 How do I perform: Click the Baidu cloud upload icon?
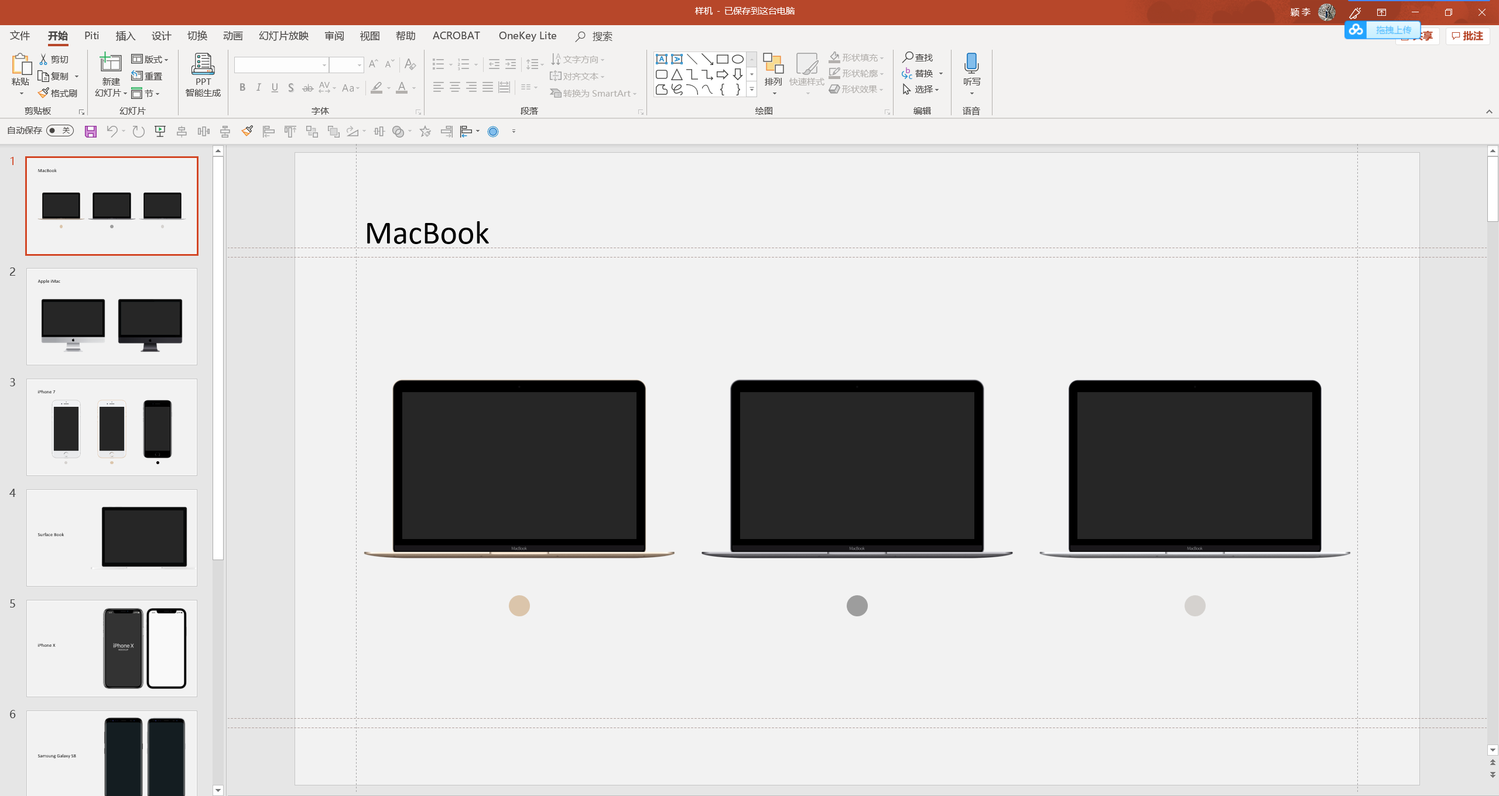point(1356,30)
